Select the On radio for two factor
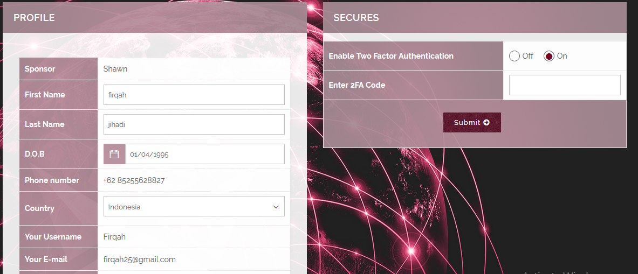The image size is (638, 274). (x=549, y=56)
